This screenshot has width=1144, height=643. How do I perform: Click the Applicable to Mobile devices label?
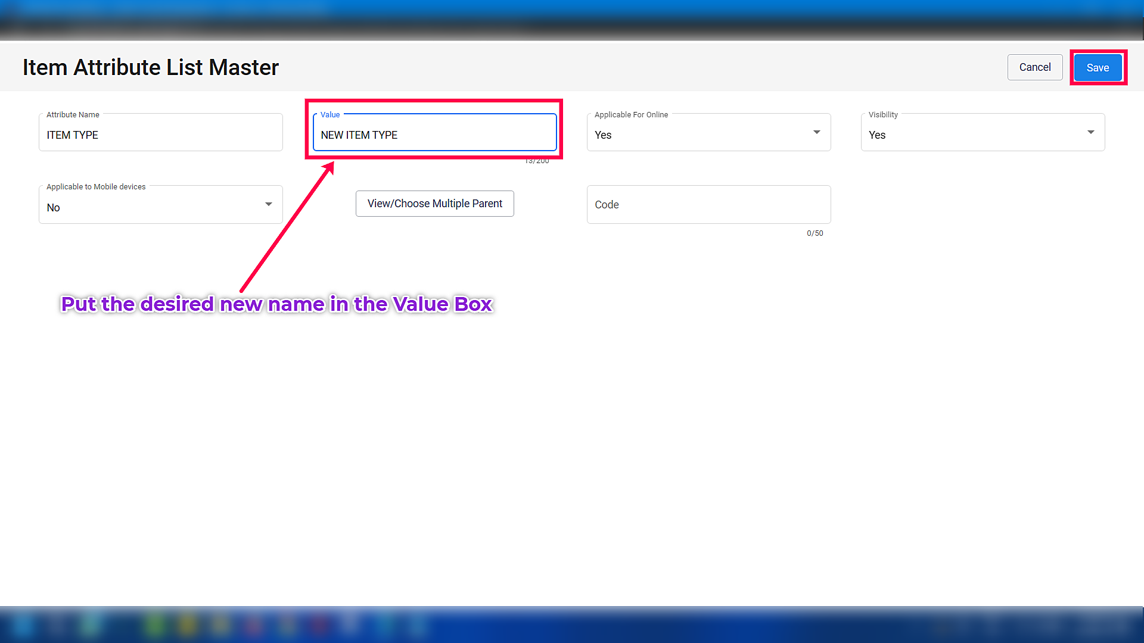coord(96,187)
